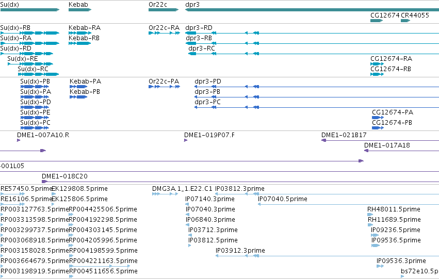
Task: Select transcript Or22c-RA
Action: click(x=165, y=33)
